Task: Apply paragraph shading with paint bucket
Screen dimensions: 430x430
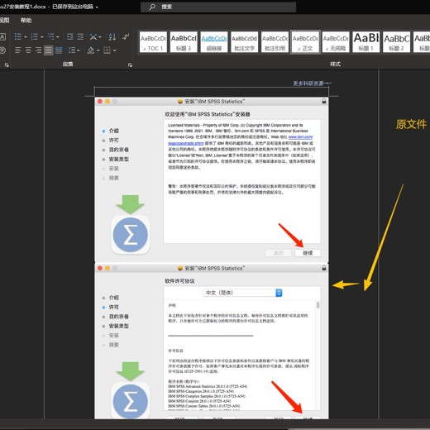Action: [x=91, y=50]
